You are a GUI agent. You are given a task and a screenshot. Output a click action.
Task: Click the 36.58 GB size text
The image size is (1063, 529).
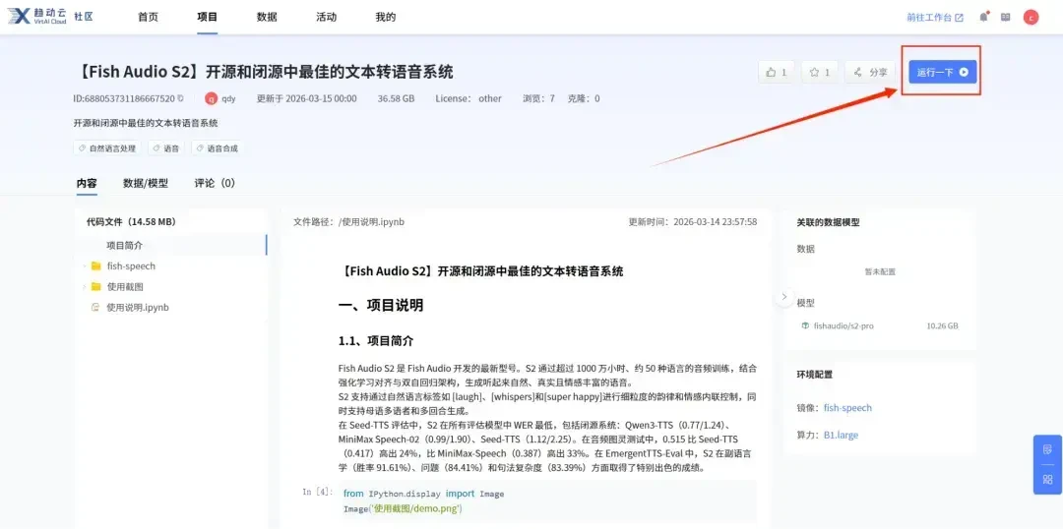396,98
